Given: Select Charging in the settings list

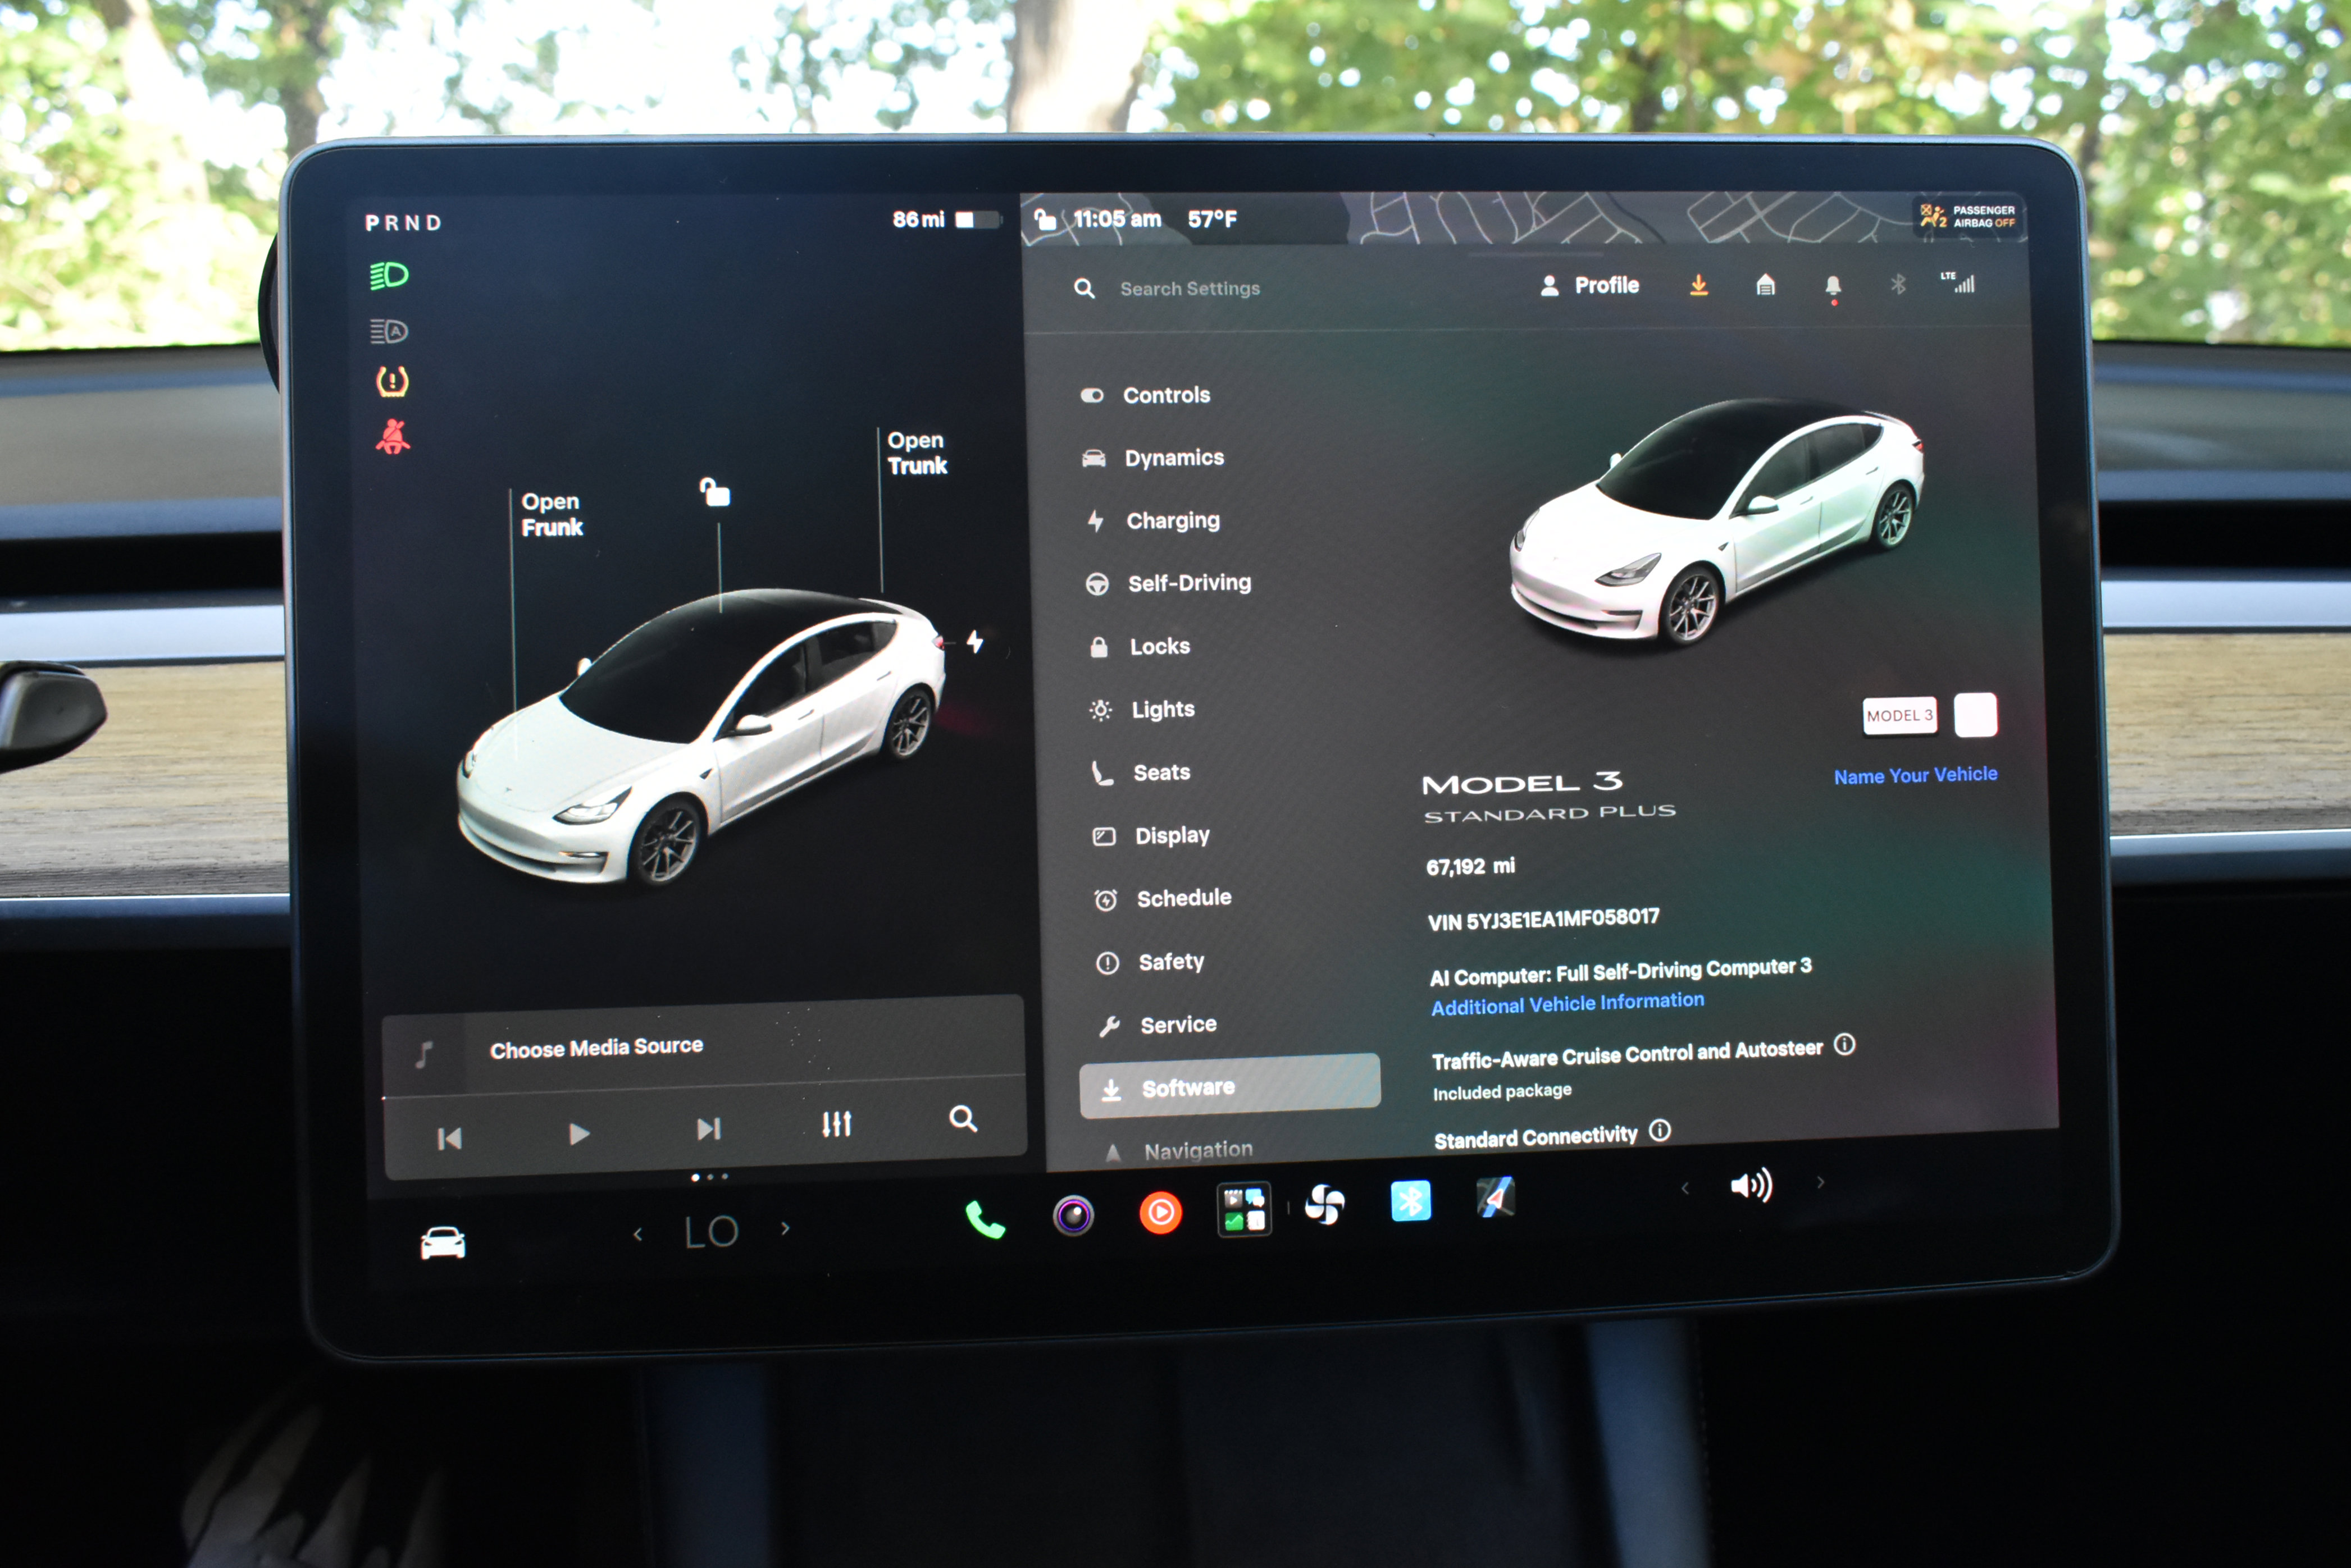Looking at the screenshot, I should coord(1155,520).
